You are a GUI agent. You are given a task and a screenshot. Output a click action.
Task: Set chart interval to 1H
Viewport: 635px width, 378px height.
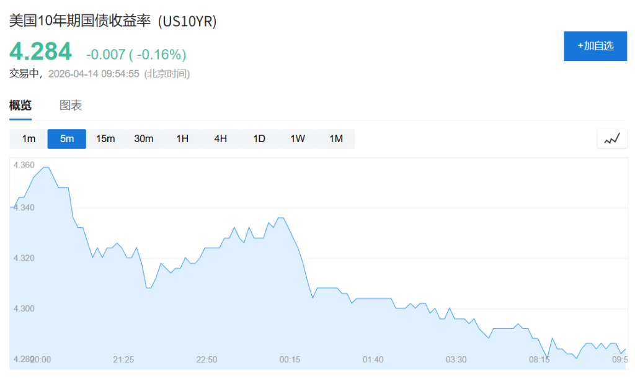pos(182,139)
